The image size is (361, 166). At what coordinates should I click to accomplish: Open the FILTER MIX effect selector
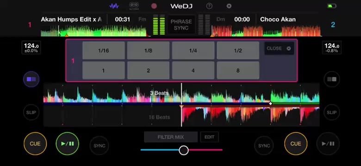pyautogui.click(x=171, y=137)
